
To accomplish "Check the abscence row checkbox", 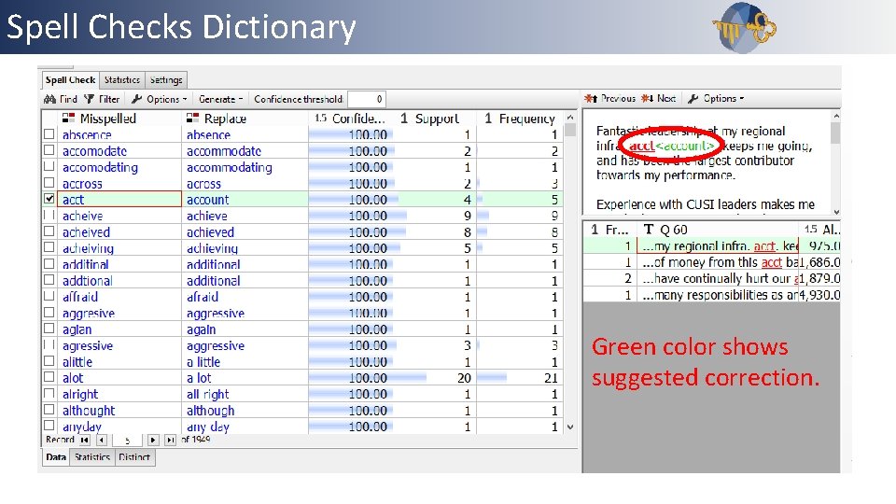I will point(49,134).
